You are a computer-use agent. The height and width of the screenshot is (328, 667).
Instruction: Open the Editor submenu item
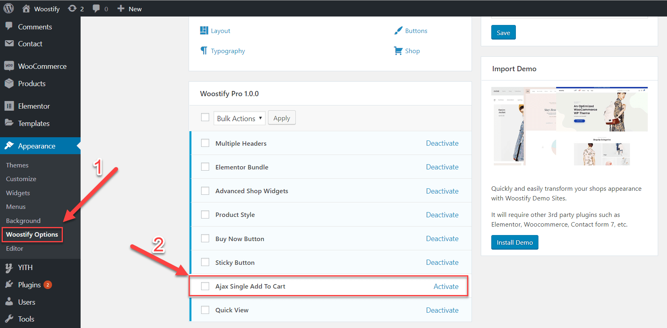coord(15,248)
